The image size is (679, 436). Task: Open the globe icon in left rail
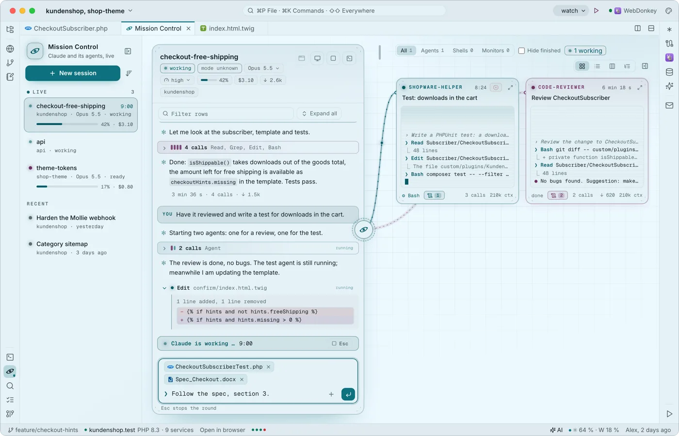10,48
